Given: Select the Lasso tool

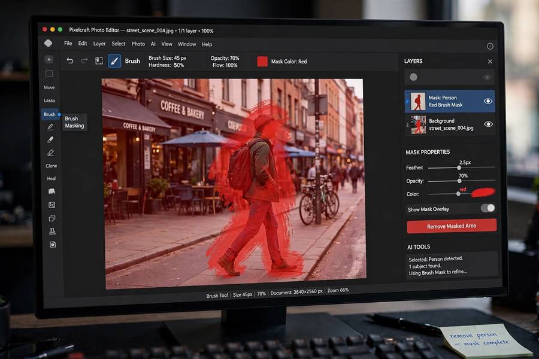Looking at the screenshot, I should point(50,101).
